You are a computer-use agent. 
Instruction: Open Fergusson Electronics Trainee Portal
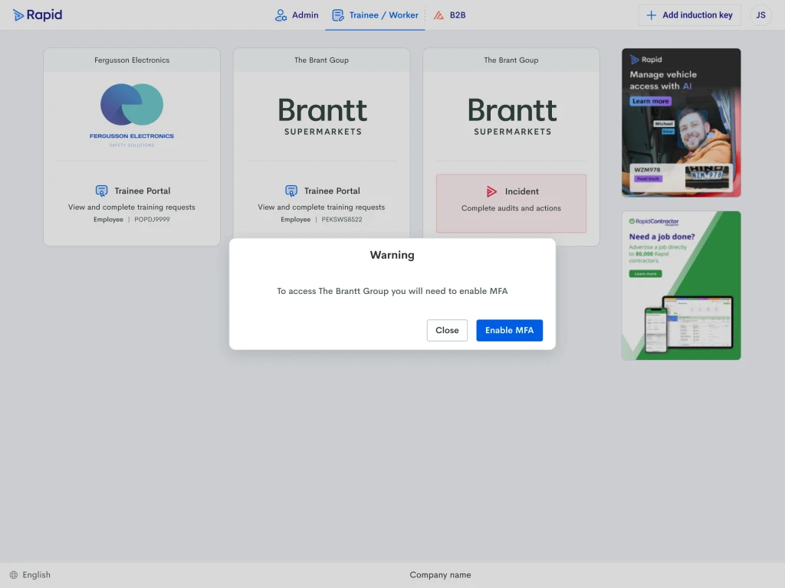(132, 204)
